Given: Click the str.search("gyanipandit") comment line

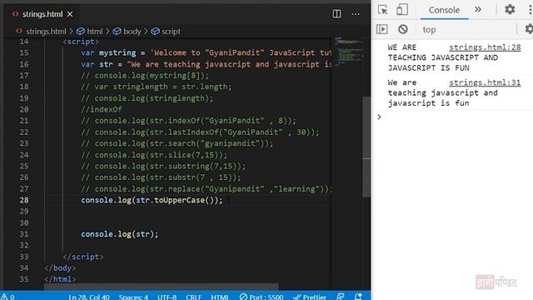Looking at the screenshot, I should click(x=177, y=143).
